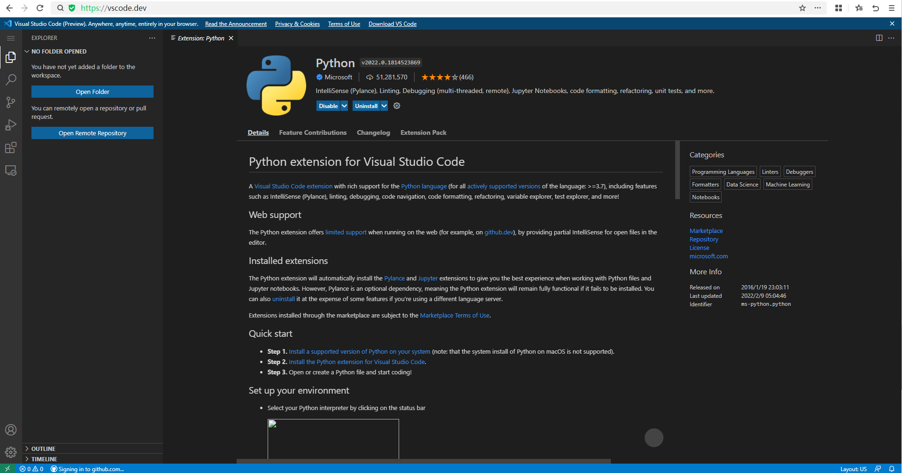The width and height of the screenshot is (902, 473).
Task: Switch to the Details tab
Action: (x=258, y=132)
